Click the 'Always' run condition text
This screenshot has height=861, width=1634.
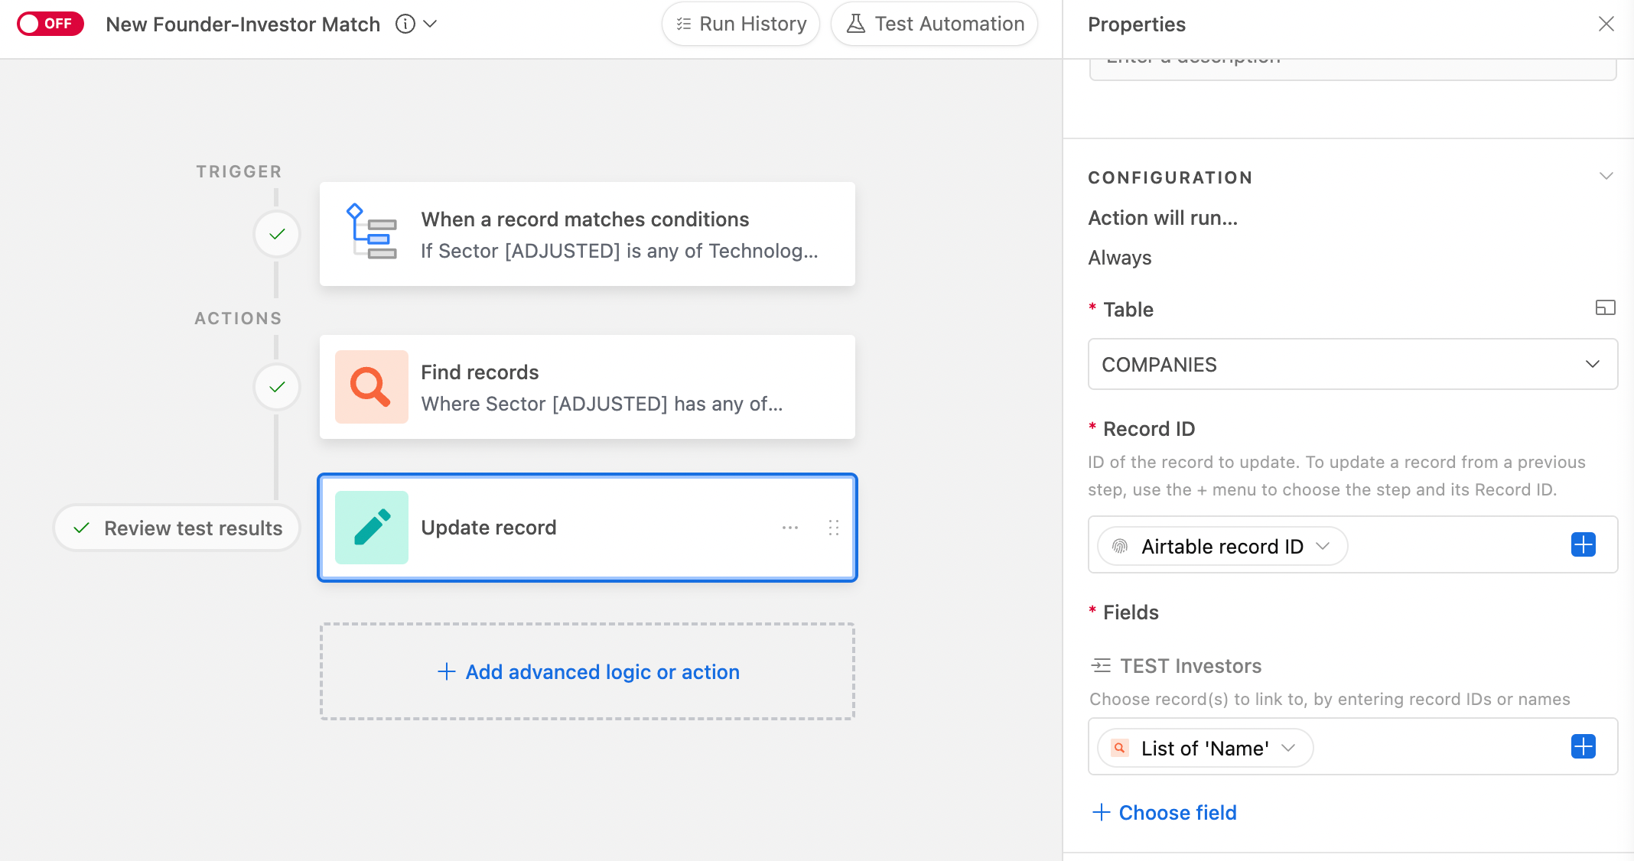[x=1120, y=258]
